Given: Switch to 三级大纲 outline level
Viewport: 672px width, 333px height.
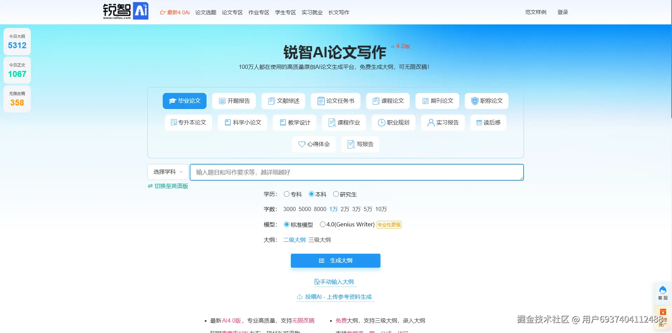Looking at the screenshot, I should (x=320, y=240).
